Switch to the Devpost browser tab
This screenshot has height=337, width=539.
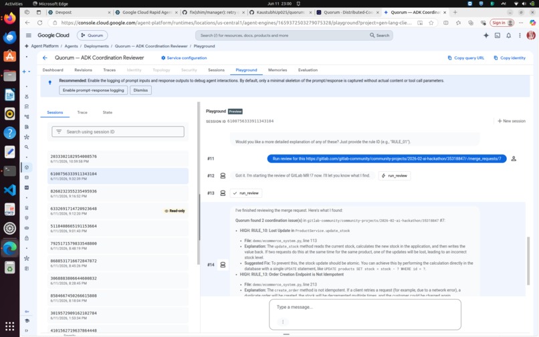click(x=79, y=13)
